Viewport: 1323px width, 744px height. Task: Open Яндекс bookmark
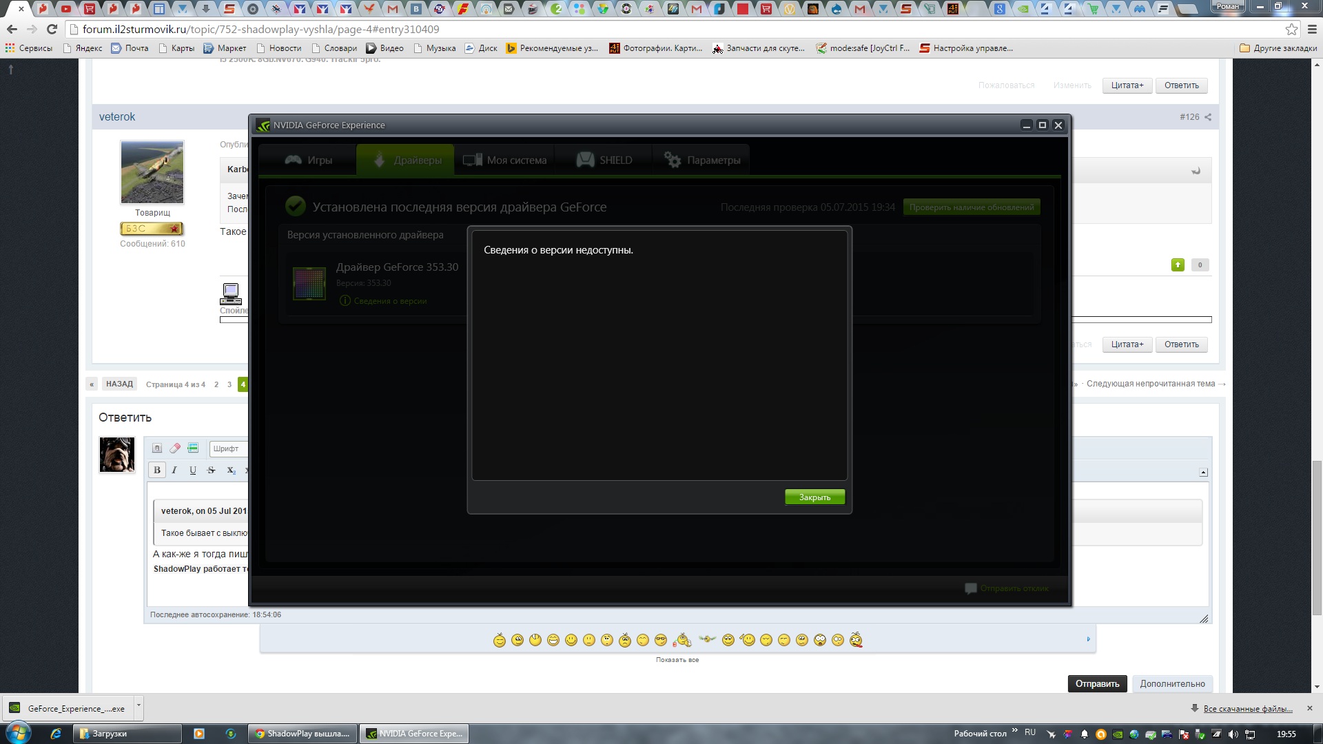(x=82, y=48)
